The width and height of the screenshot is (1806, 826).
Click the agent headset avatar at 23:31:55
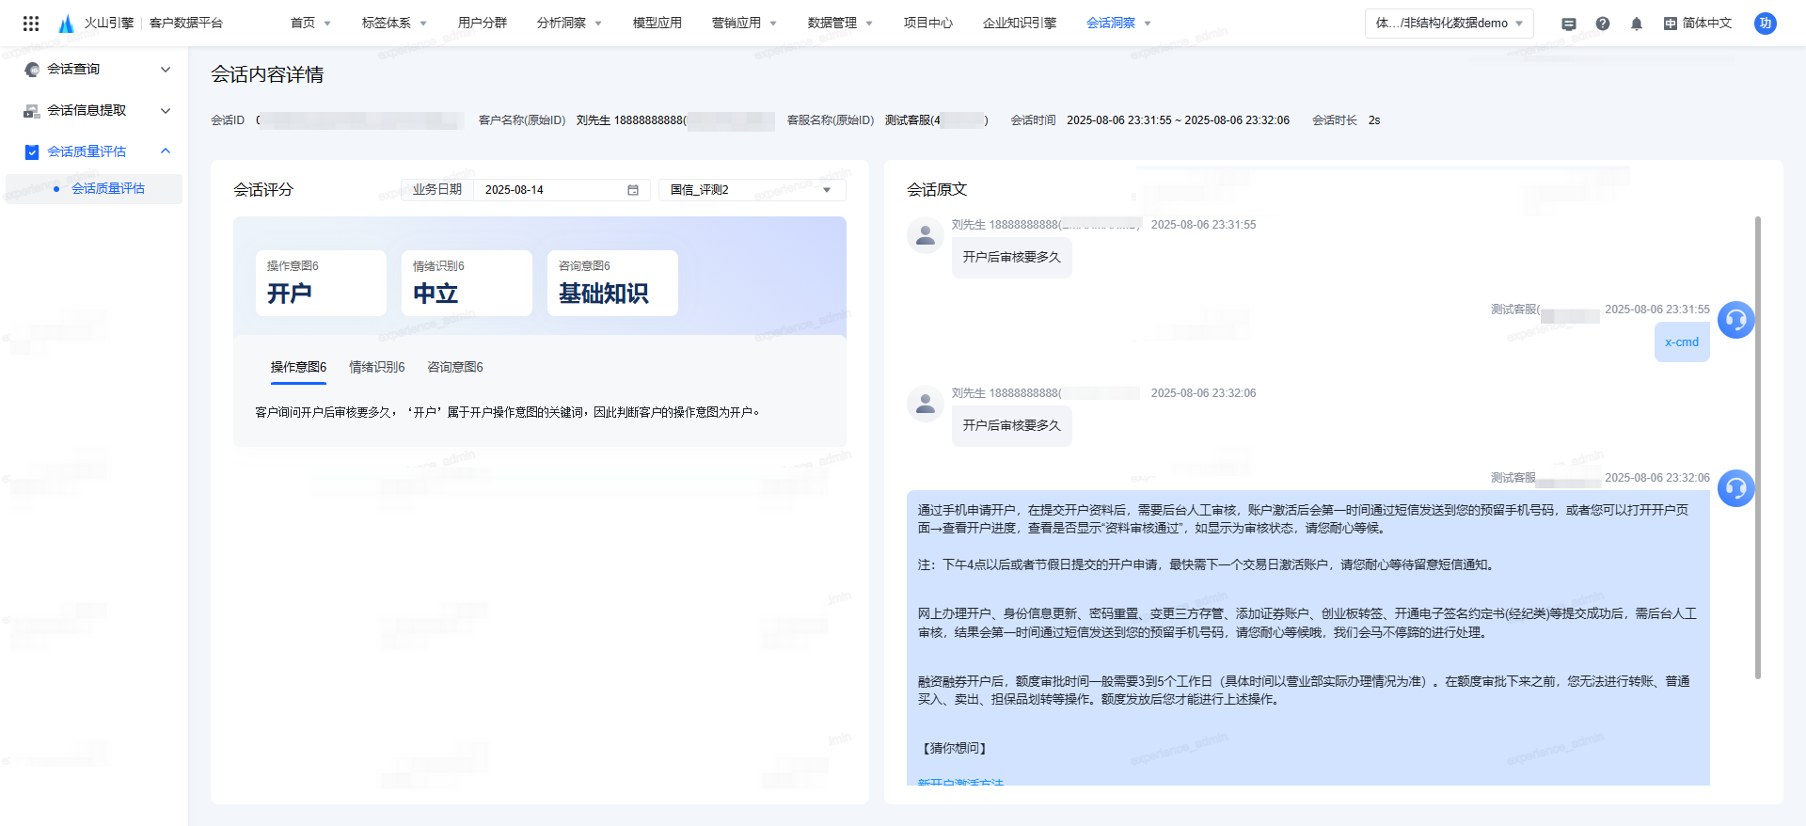[x=1736, y=320]
